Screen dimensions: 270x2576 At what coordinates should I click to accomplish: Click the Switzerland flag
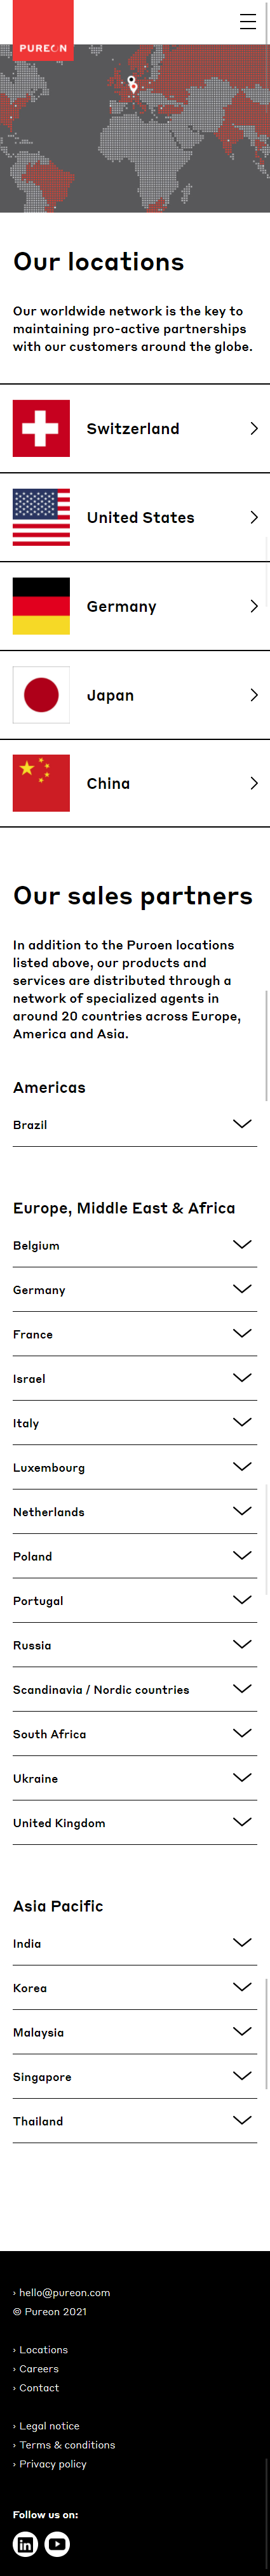pos(41,428)
